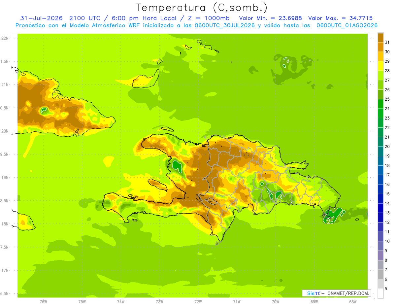
Task: Click the "69W" longitude label
Action: tap(314, 301)
